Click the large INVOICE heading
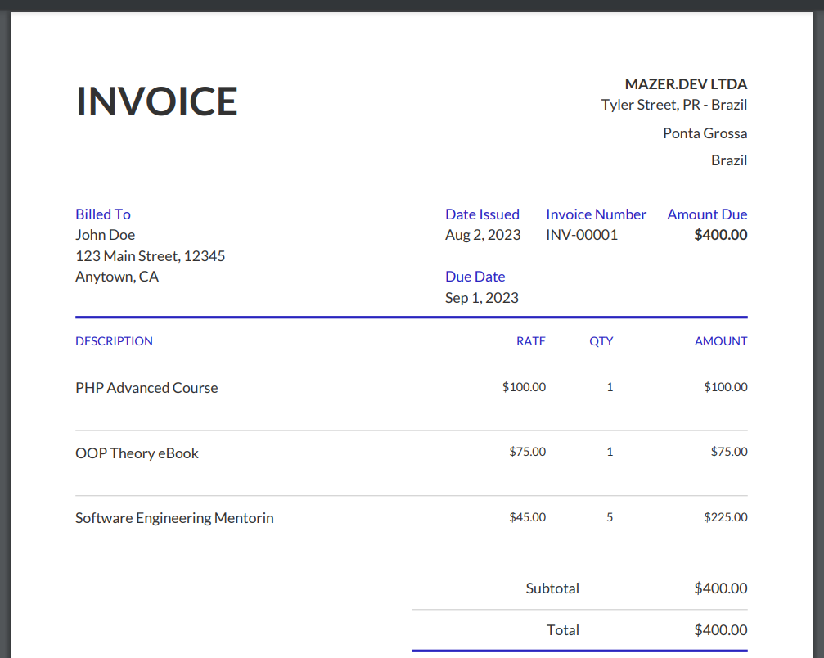This screenshot has width=824, height=658. pyautogui.click(x=156, y=101)
